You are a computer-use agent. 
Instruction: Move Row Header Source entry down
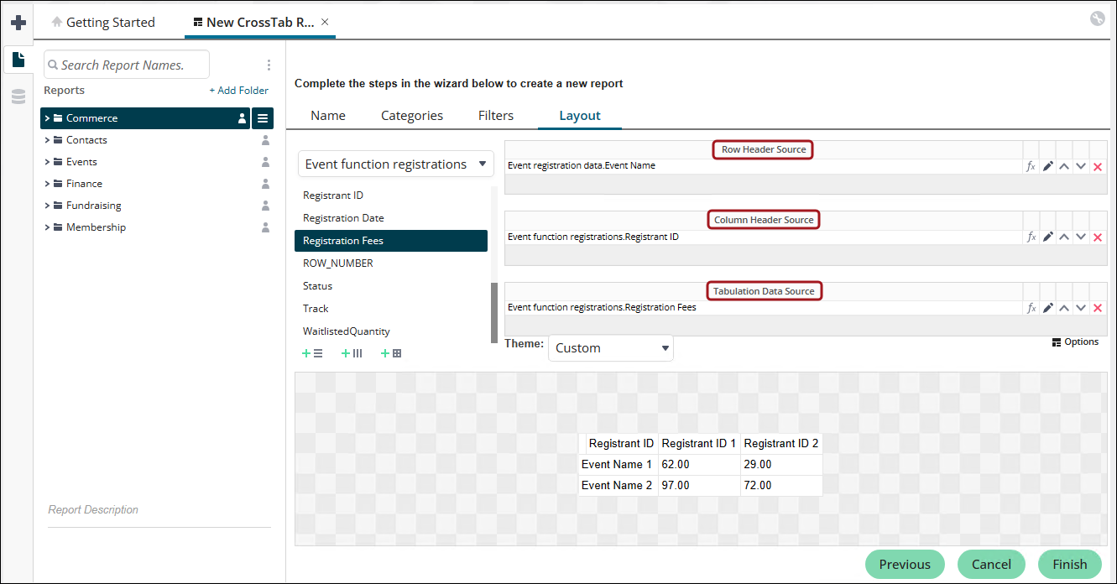tap(1081, 166)
